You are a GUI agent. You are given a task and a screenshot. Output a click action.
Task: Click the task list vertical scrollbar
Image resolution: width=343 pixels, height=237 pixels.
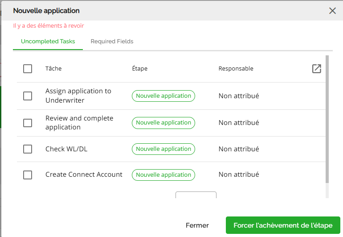pos(327,119)
